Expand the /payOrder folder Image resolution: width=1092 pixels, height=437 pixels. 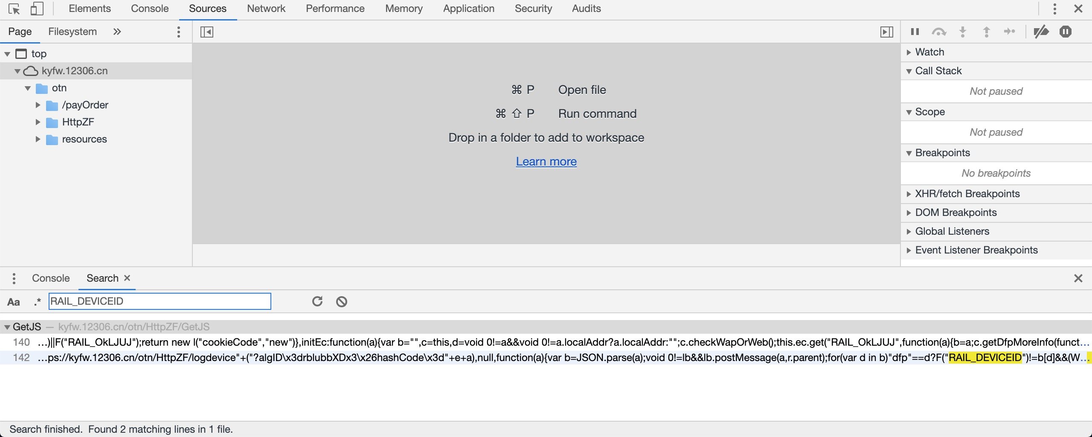click(x=38, y=105)
